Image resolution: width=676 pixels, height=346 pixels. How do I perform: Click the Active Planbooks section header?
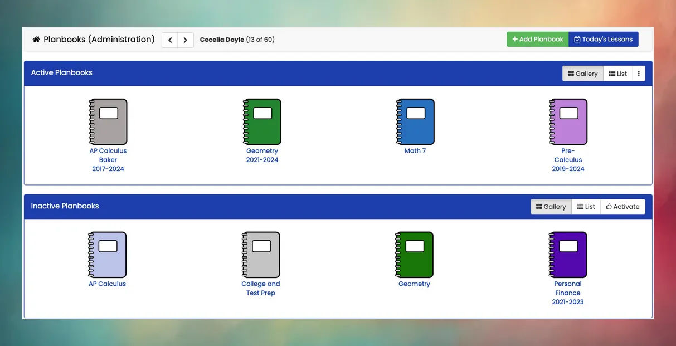click(x=61, y=72)
